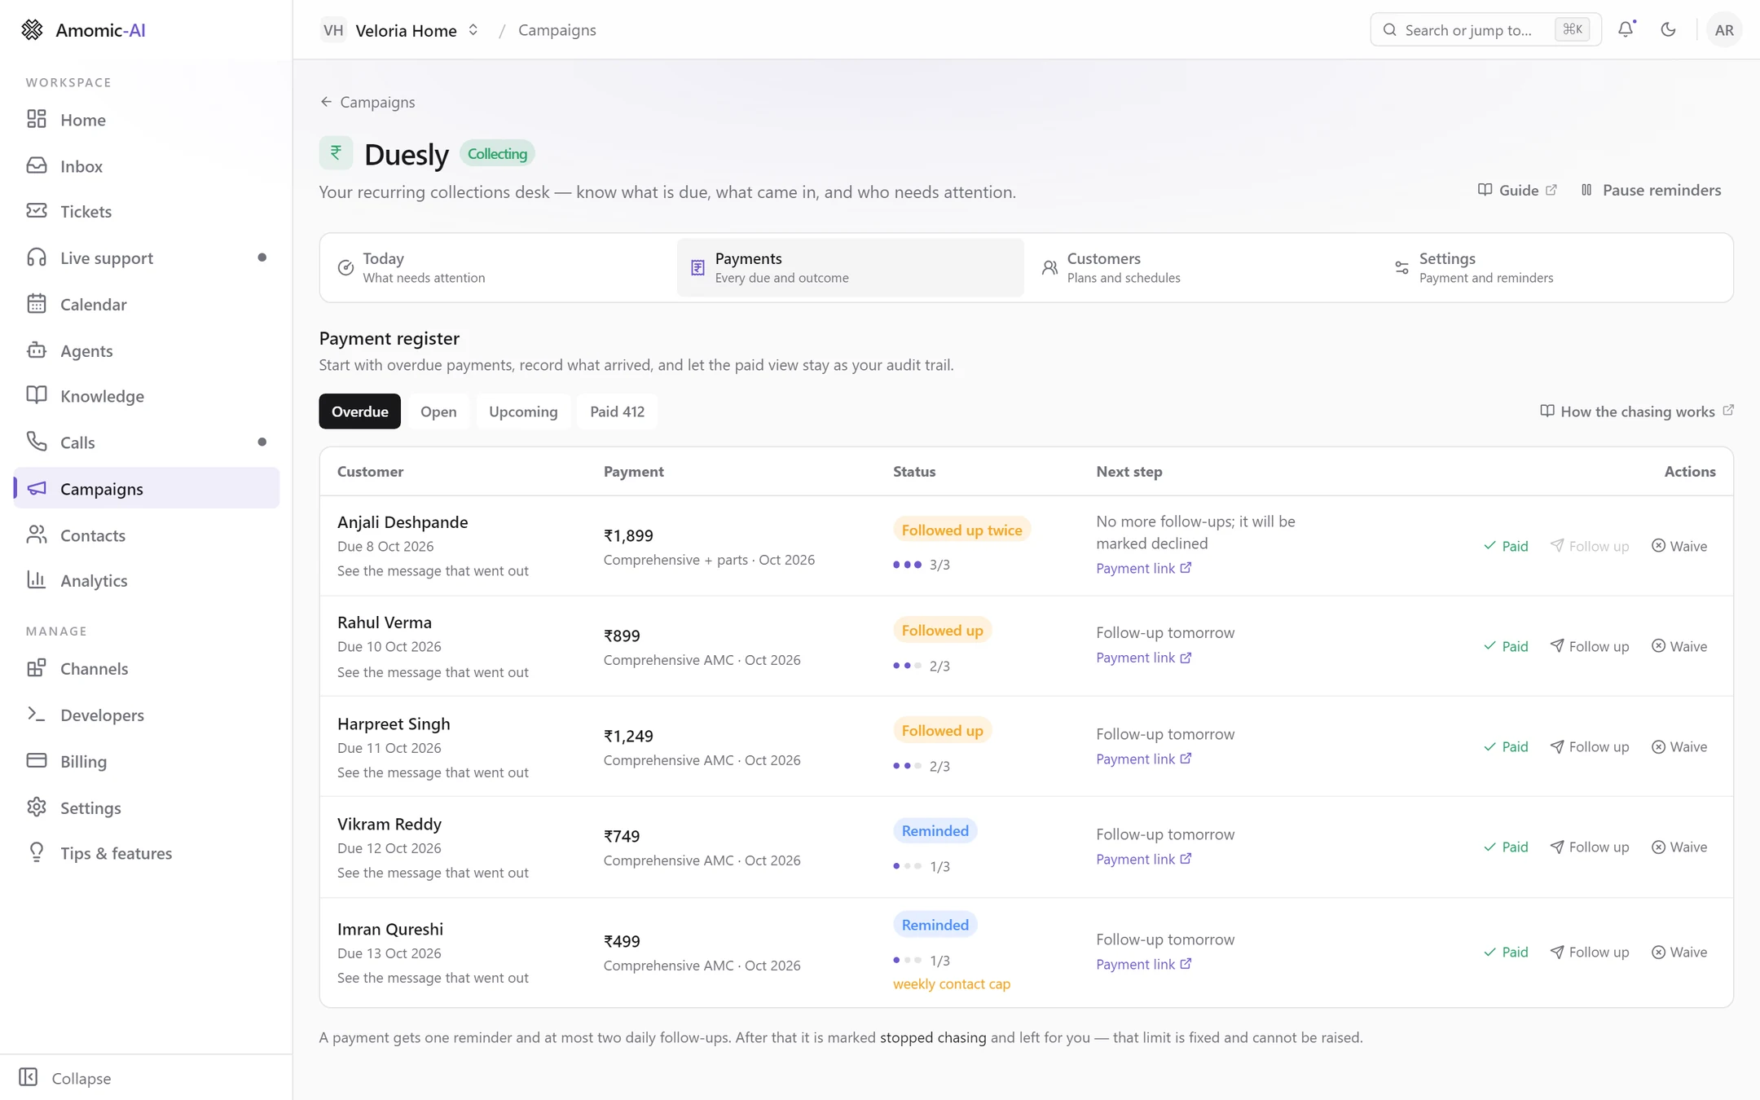
Task: Open Contacts in the sidebar
Action: pyautogui.click(x=147, y=535)
